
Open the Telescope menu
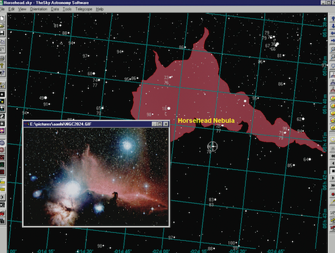(84, 9)
